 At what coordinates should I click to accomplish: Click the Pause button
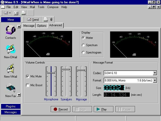tap(125, 109)
